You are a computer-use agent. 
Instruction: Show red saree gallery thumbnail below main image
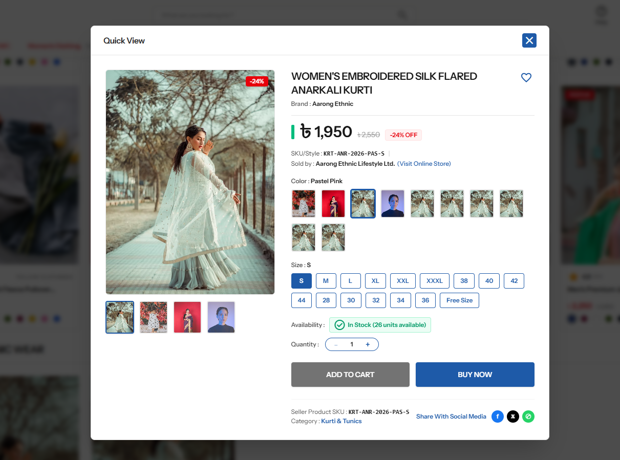tap(187, 317)
